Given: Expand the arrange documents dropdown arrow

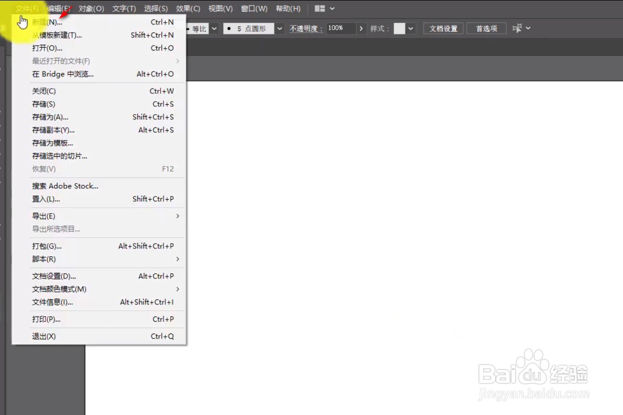Looking at the screenshot, I should [332, 9].
